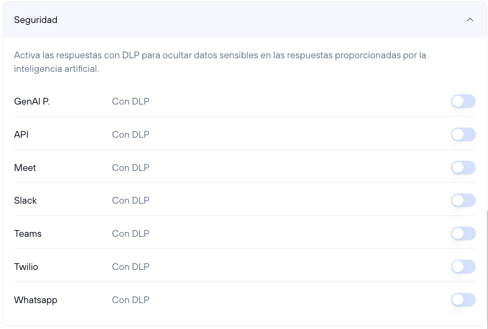Select the Whatsapp row label
488x329 pixels.
point(36,300)
